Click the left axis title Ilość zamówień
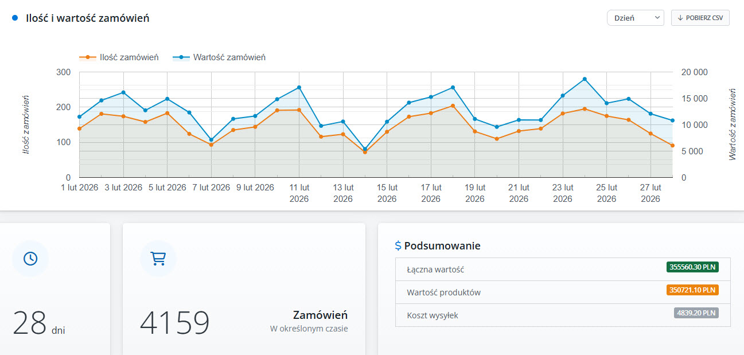Screen dimensions: 744x355 [x=26, y=125]
